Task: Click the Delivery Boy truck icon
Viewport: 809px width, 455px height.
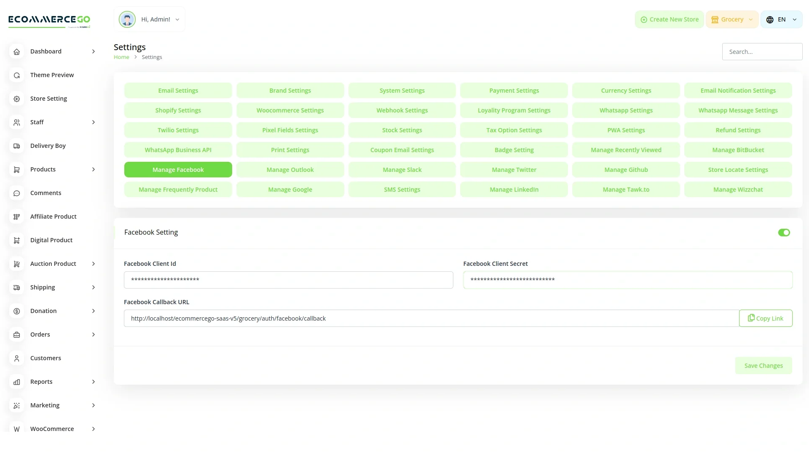Action: (17, 146)
